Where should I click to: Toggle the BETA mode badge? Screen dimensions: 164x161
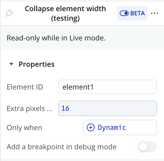[x=132, y=13]
